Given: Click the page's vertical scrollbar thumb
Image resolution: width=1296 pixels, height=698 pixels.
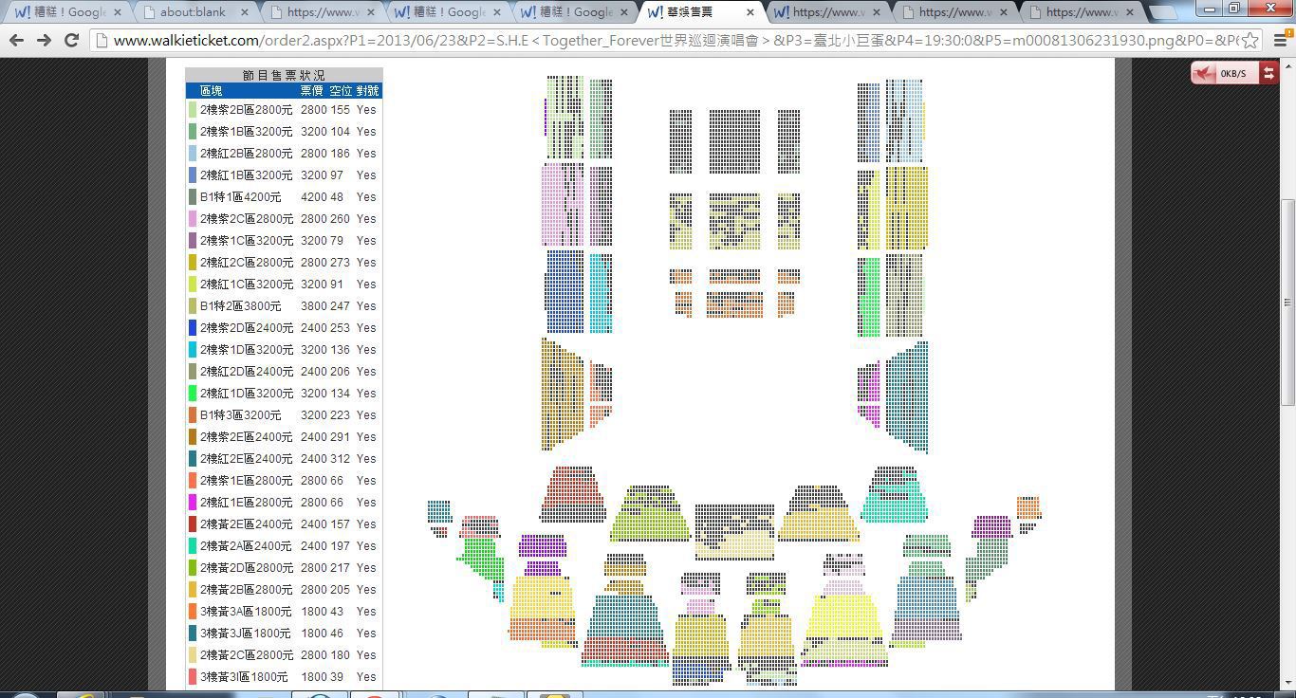Looking at the screenshot, I should click(1287, 302).
